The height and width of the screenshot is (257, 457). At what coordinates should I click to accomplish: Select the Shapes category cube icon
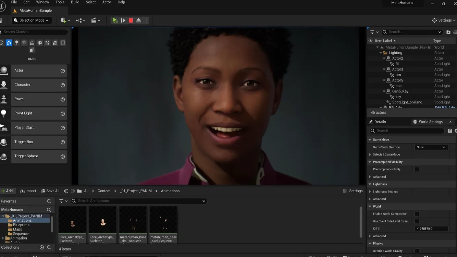[24, 43]
